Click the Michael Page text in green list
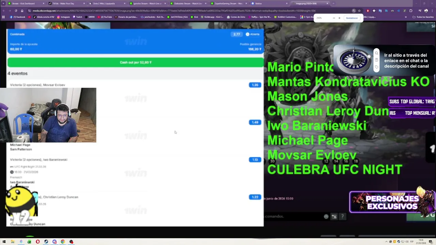The height and width of the screenshot is (245, 436). pyautogui.click(x=308, y=141)
